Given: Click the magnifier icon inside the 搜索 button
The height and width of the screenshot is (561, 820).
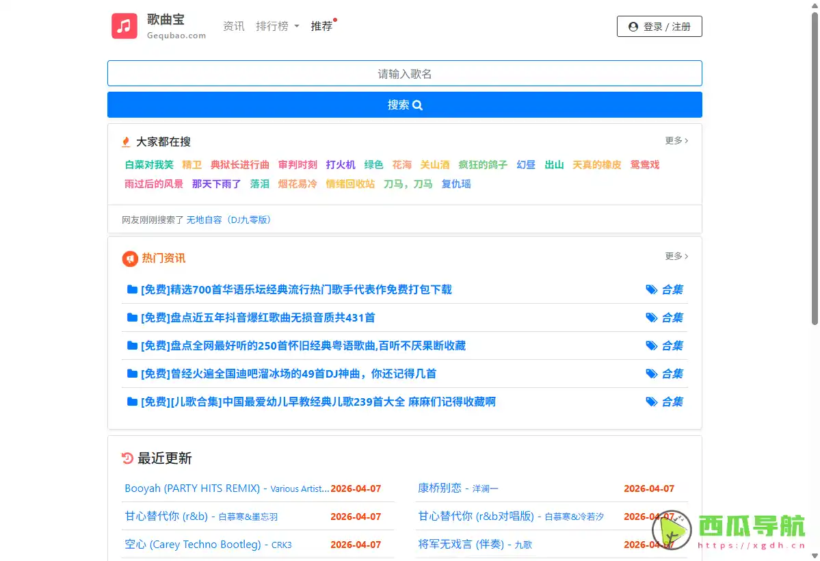Looking at the screenshot, I should click(x=417, y=105).
